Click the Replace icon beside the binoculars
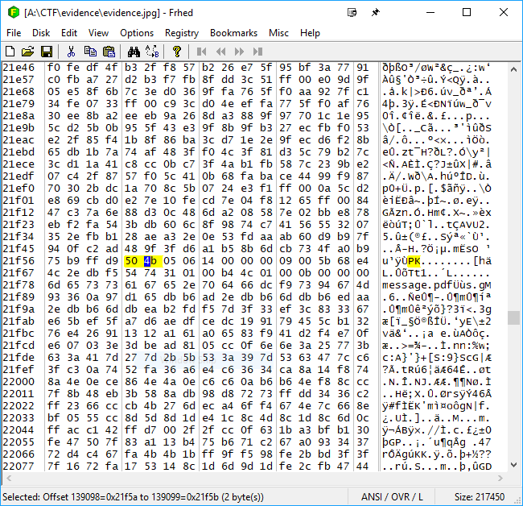523x506 pixels. click(x=150, y=52)
